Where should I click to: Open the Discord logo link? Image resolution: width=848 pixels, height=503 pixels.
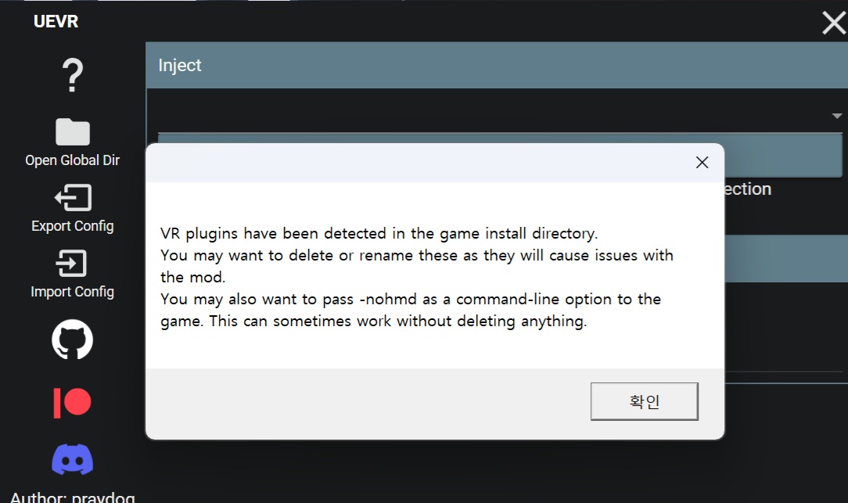click(73, 460)
